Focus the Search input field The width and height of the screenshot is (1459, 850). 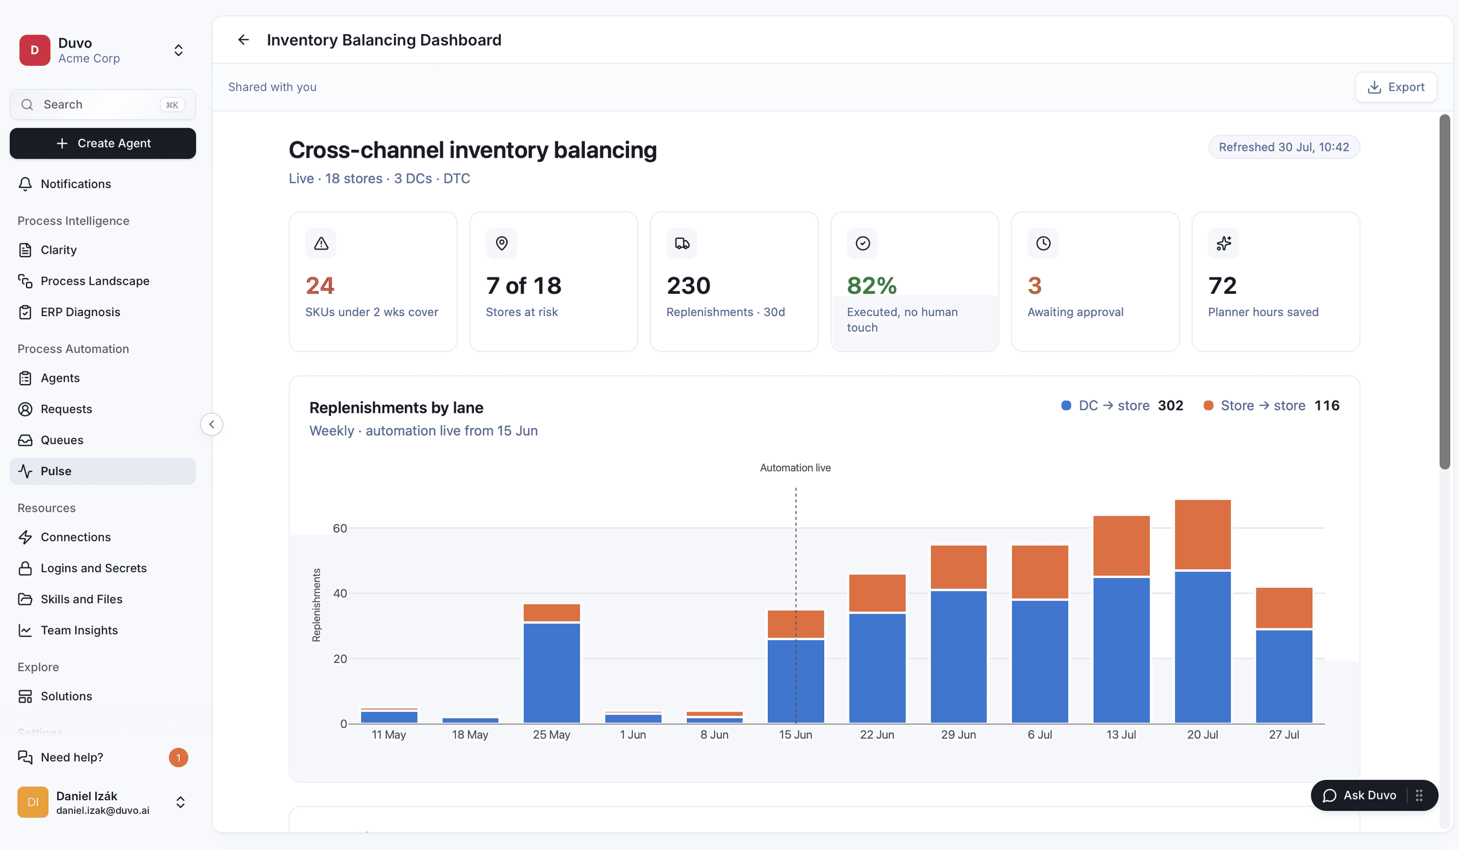click(102, 105)
